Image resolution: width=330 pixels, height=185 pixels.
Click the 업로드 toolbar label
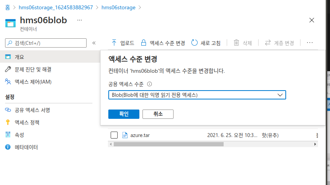click(x=127, y=43)
